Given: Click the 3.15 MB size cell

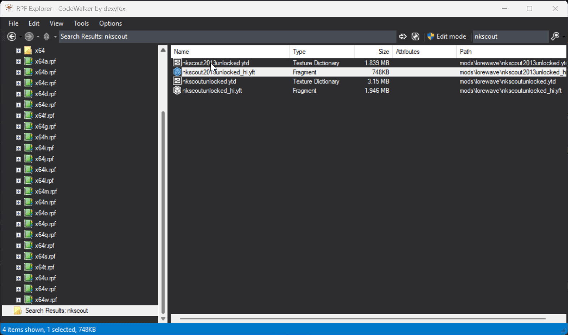Looking at the screenshot, I should click(378, 82).
